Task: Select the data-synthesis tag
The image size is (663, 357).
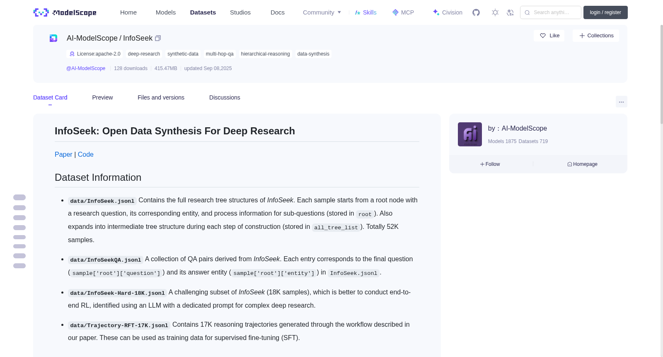Action: point(313,54)
